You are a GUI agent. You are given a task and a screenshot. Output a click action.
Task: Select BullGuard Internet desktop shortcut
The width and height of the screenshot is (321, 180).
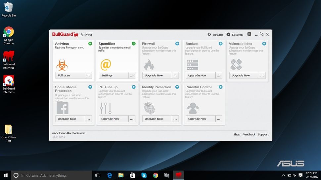tap(9, 84)
